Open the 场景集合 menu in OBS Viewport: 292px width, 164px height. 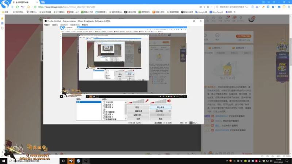(x=75, y=25)
